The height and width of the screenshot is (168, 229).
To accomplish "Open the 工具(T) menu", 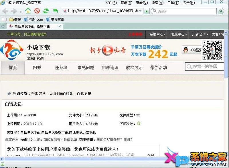I will click(x=173, y=3).
